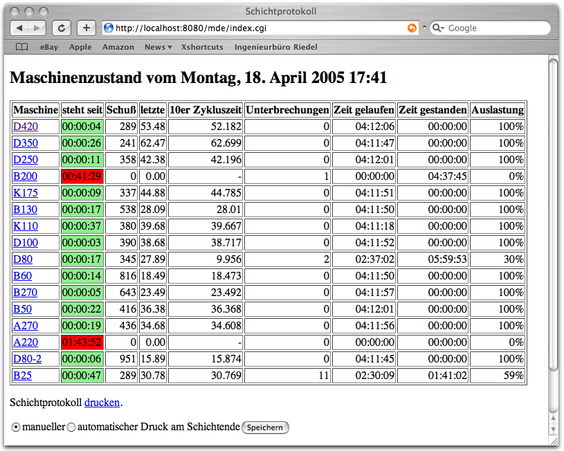The width and height of the screenshot is (564, 451).
Task: Click the browser forward arrow button
Action: (x=37, y=28)
